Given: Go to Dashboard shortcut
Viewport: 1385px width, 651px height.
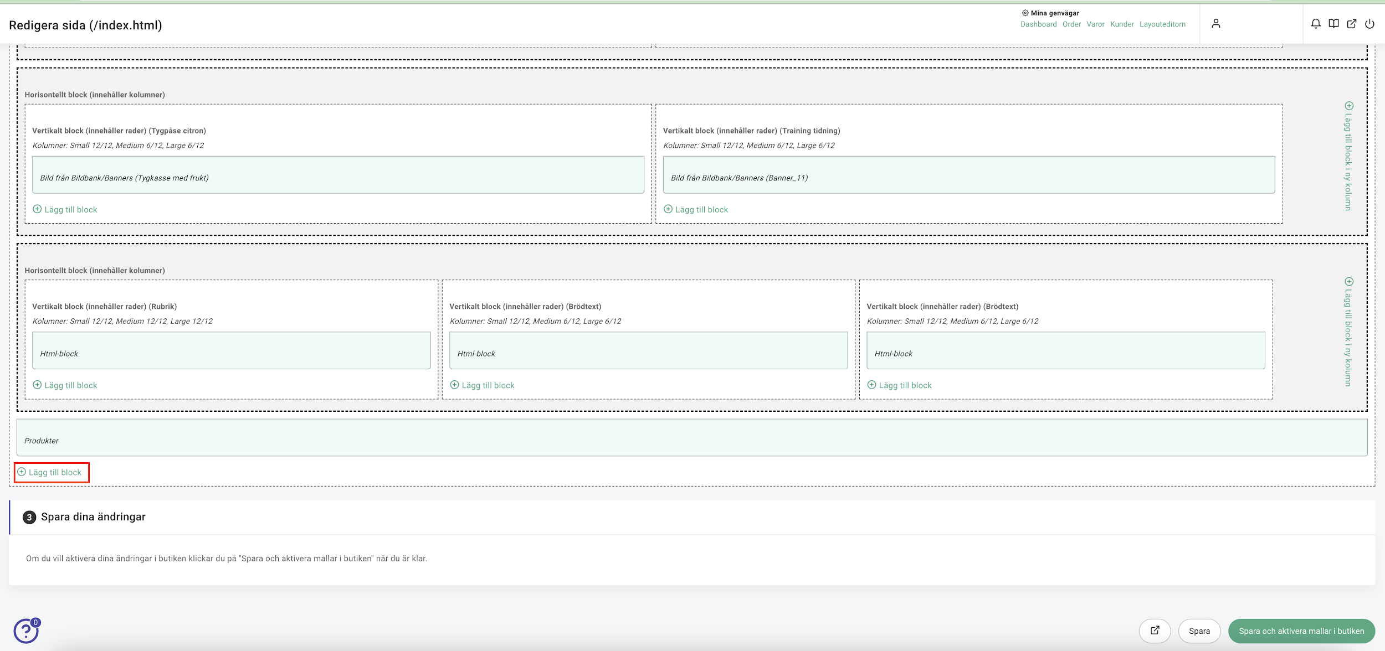Looking at the screenshot, I should 1039,24.
